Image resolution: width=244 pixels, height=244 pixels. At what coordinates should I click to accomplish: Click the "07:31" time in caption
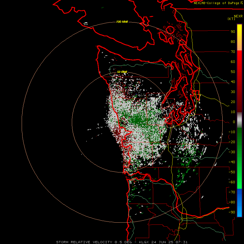pos(182,242)
